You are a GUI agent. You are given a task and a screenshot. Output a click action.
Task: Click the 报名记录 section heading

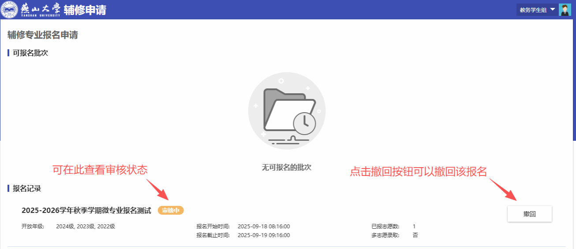pyautogui.click(x=27, y=188)
